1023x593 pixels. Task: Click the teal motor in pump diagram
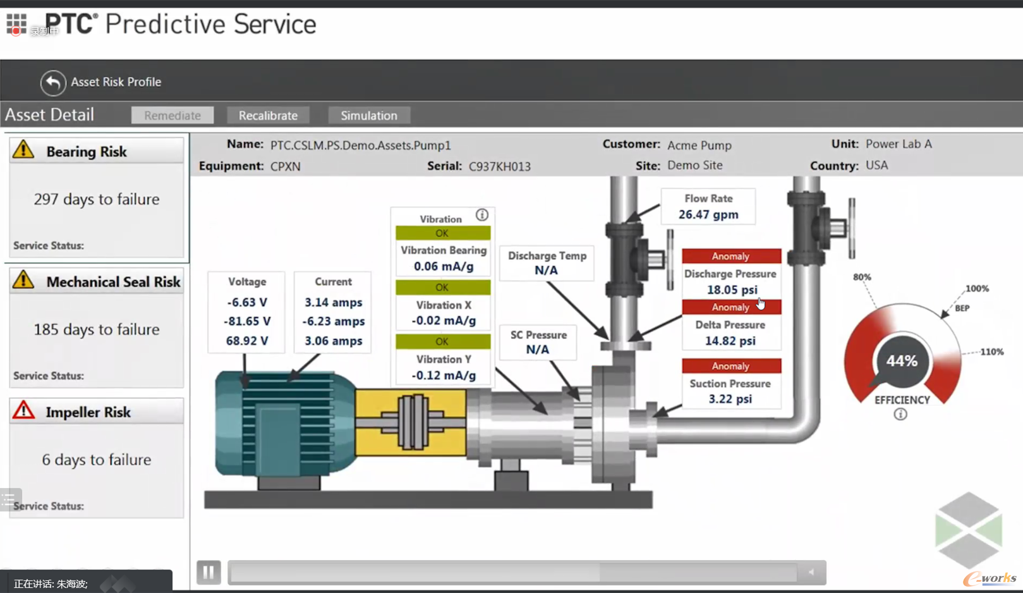pos(284,425)
